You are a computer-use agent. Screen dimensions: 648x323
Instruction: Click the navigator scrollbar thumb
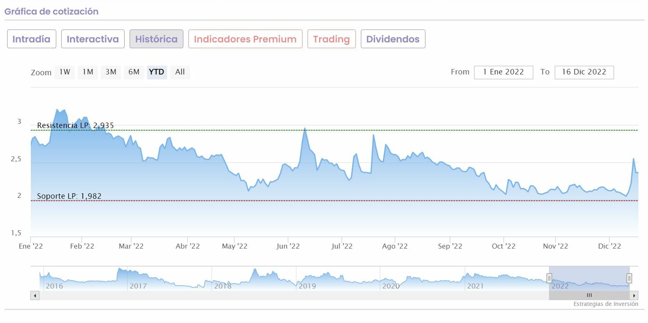[x=589, y=296]
